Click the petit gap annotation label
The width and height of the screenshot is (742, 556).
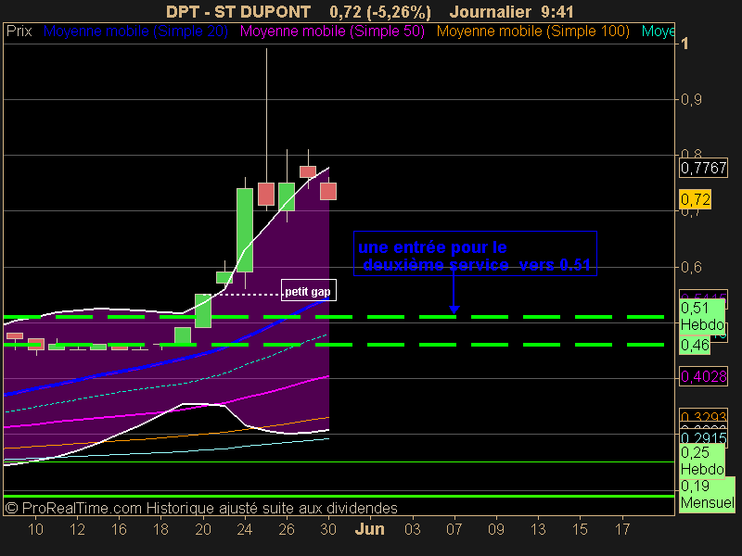(x=309, y=290)
